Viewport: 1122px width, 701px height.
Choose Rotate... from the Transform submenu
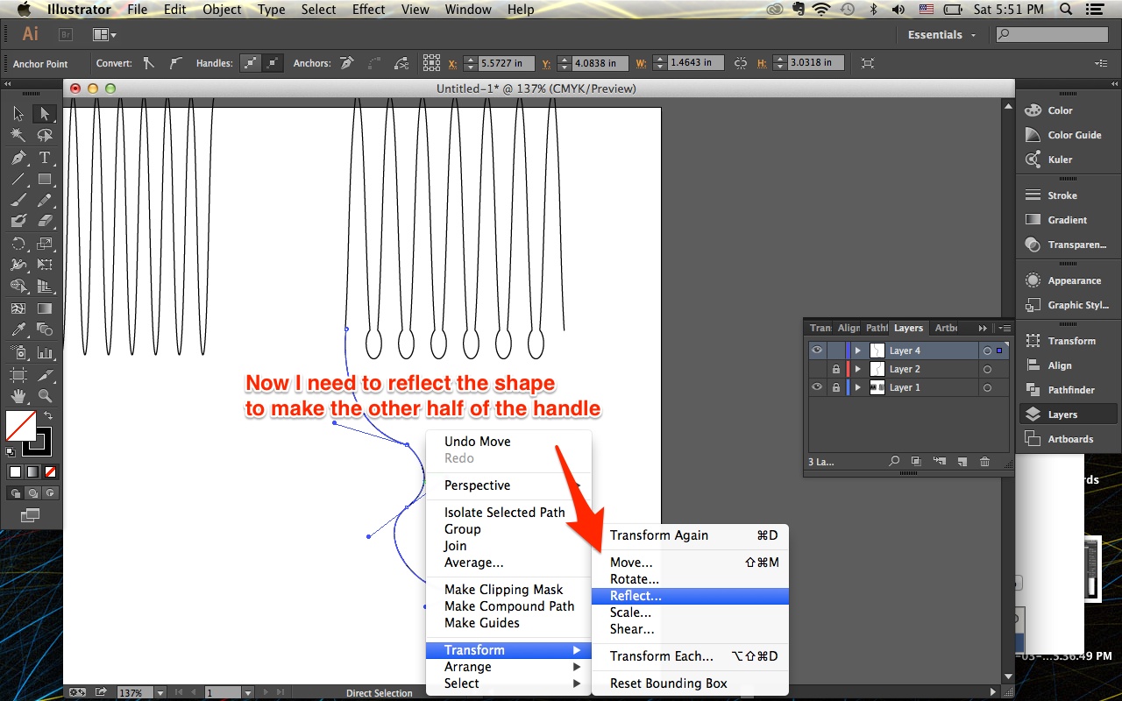click(691, 579)
